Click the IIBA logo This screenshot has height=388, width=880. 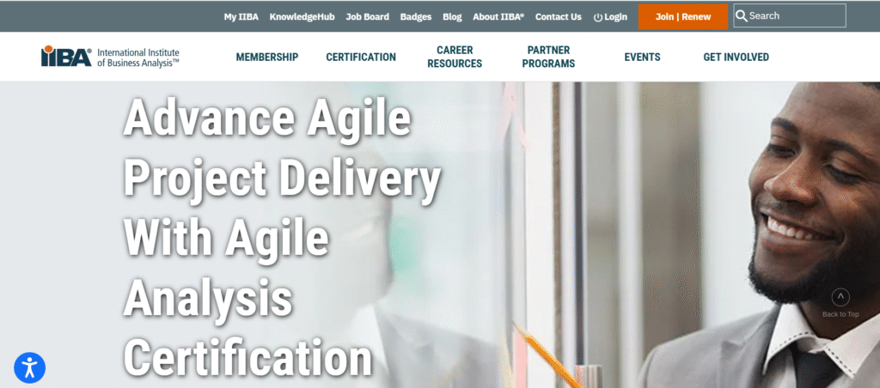coord(110,57)
